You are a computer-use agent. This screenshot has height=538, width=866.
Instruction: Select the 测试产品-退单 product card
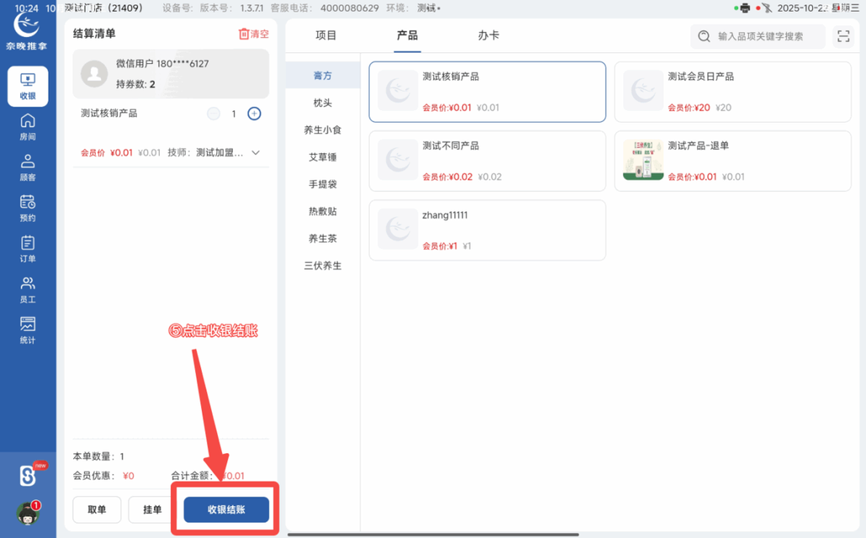(732, 160)
